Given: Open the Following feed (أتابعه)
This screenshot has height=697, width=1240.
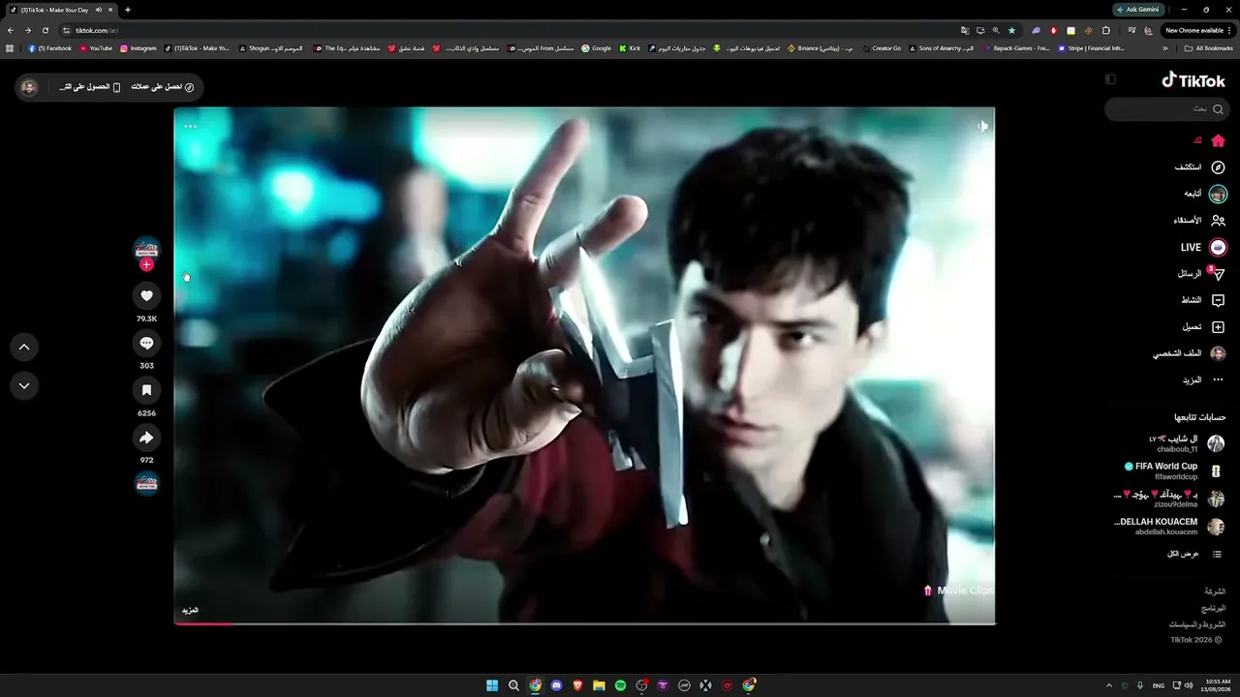Looking at the screenshot, I should [1205, 194].
